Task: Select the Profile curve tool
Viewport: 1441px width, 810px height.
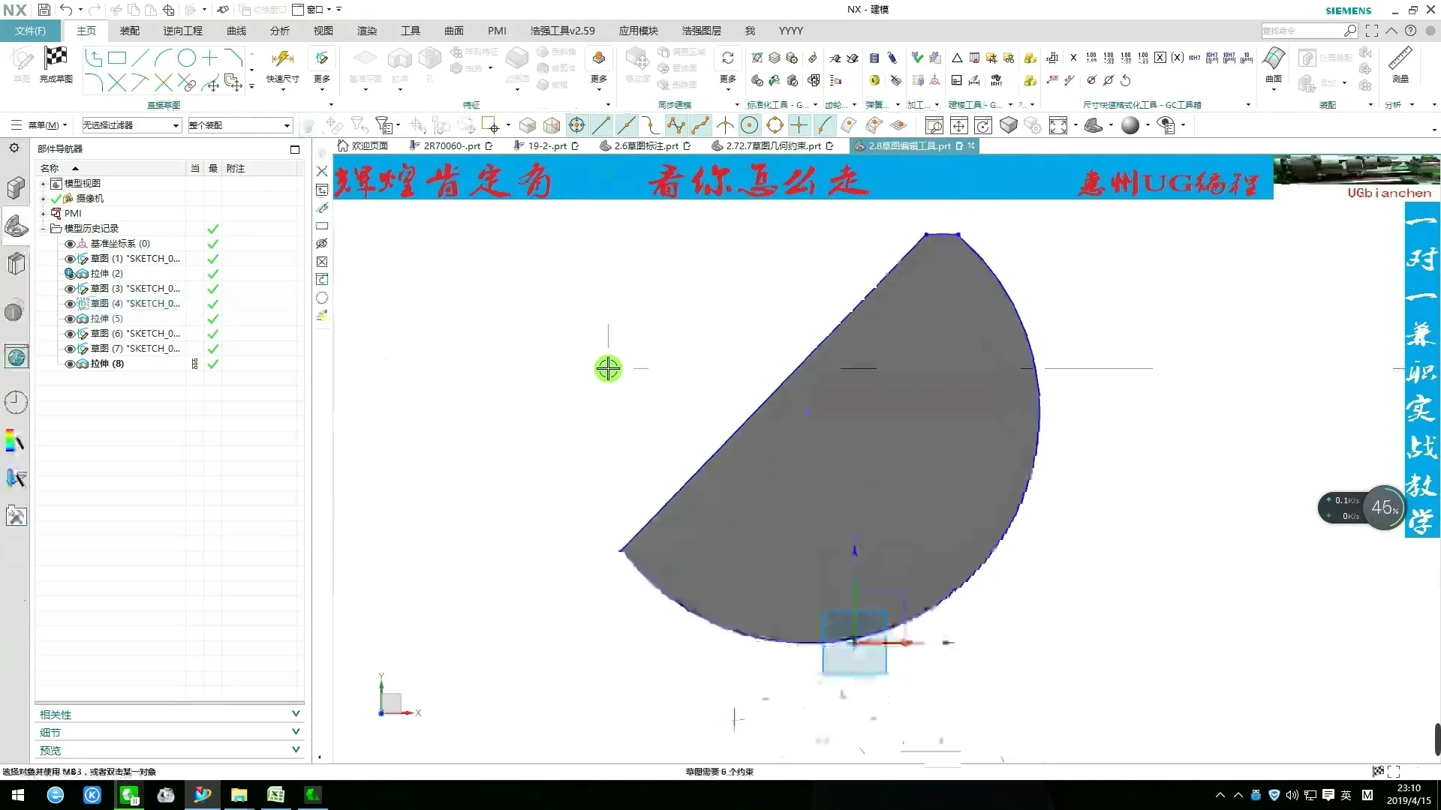Action: point(93,58)
